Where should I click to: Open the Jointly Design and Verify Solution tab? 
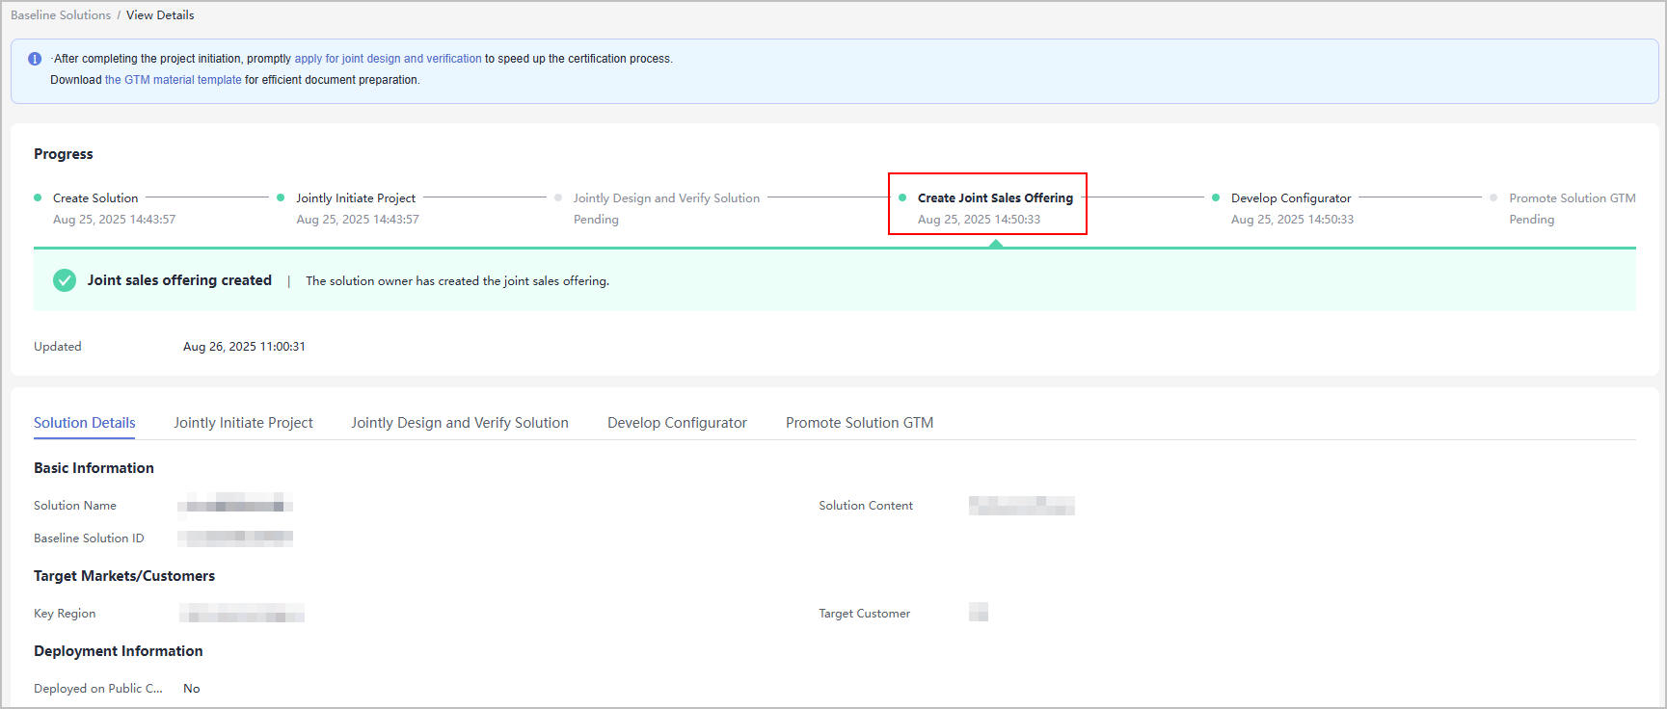pos(459,423)
